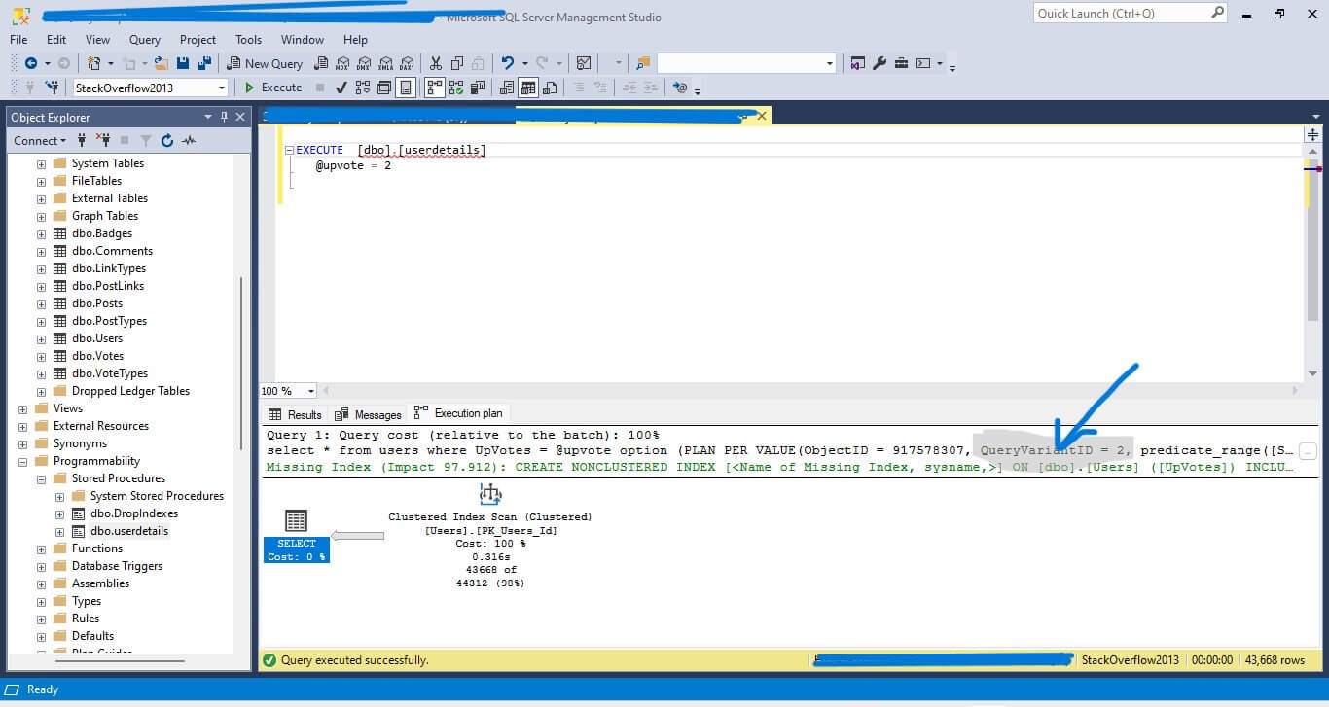Click the Cut scissors icon
1329x707 pixels.
(x=435, y=63)
